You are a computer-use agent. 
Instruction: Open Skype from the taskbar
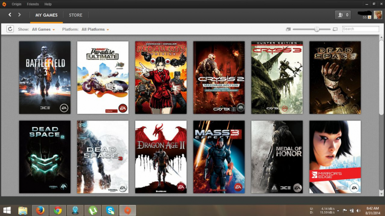tap(110, 210)
